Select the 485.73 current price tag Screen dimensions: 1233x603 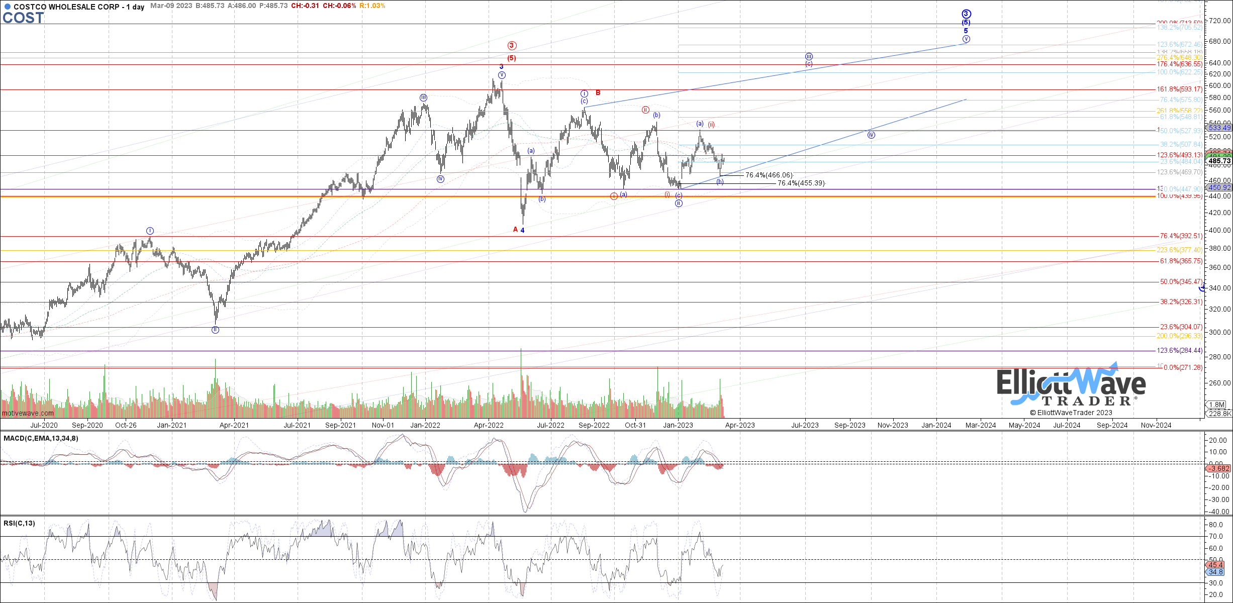tap(1220, 161)
